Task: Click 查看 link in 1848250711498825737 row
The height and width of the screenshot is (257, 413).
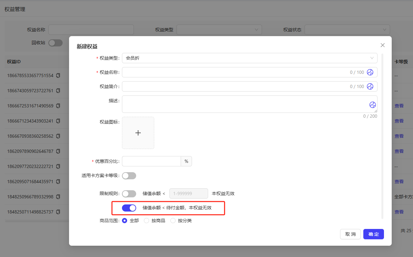Action: pos(399,212)
